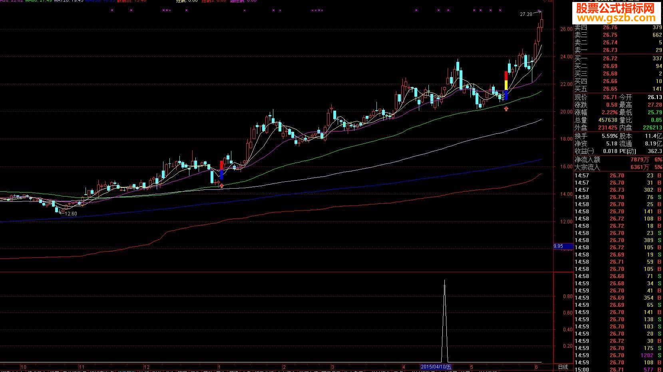This screenshot has width=663, height=372.
Task: Click the 0.80 indicator axis label
Action: (567, 296)
